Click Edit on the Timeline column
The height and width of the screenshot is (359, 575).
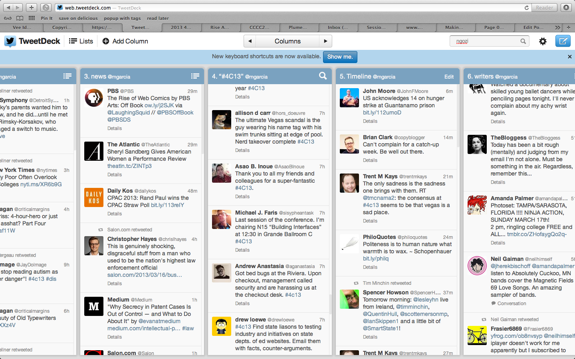pos(449,77)
